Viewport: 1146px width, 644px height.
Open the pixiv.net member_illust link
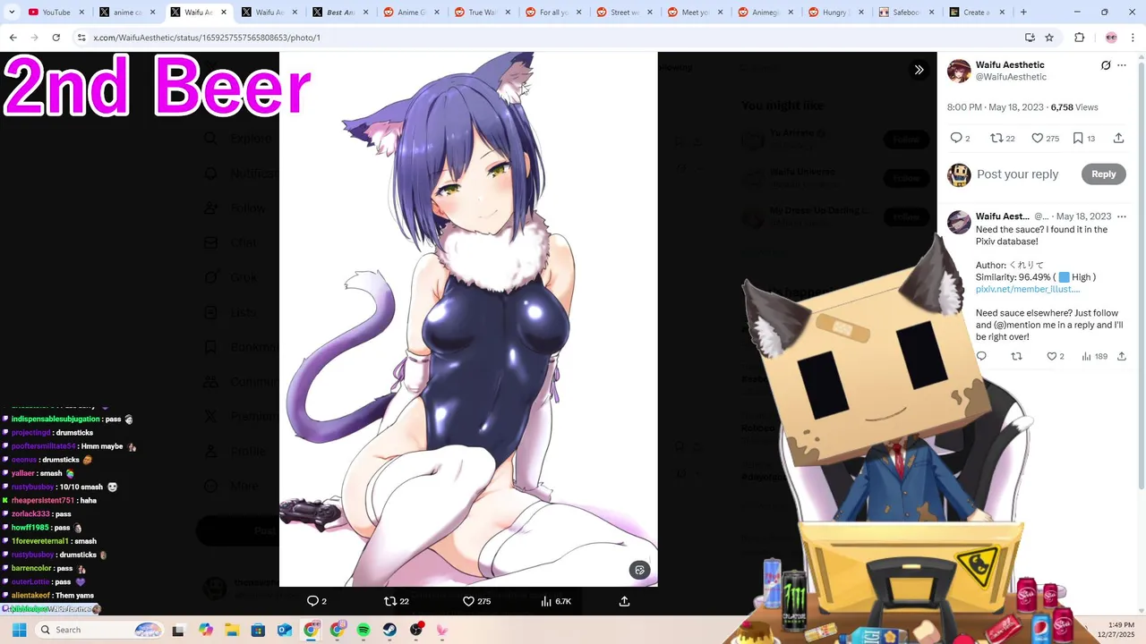pos(1028,289)
